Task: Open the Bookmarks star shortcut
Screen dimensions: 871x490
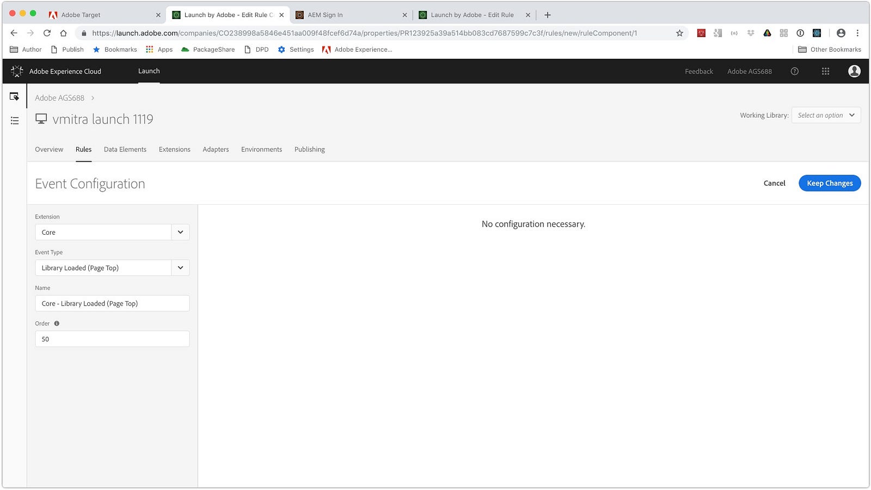Action: point(115,50)
